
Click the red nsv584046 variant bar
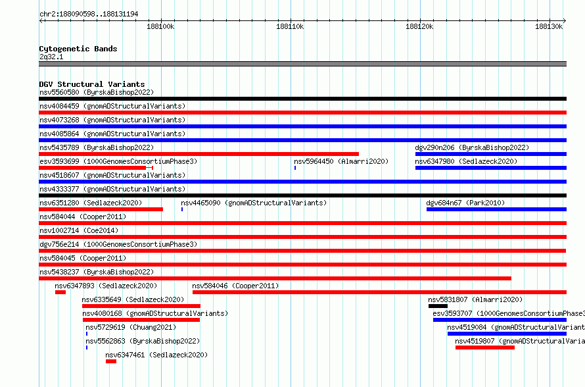click(x=379, y=292)
